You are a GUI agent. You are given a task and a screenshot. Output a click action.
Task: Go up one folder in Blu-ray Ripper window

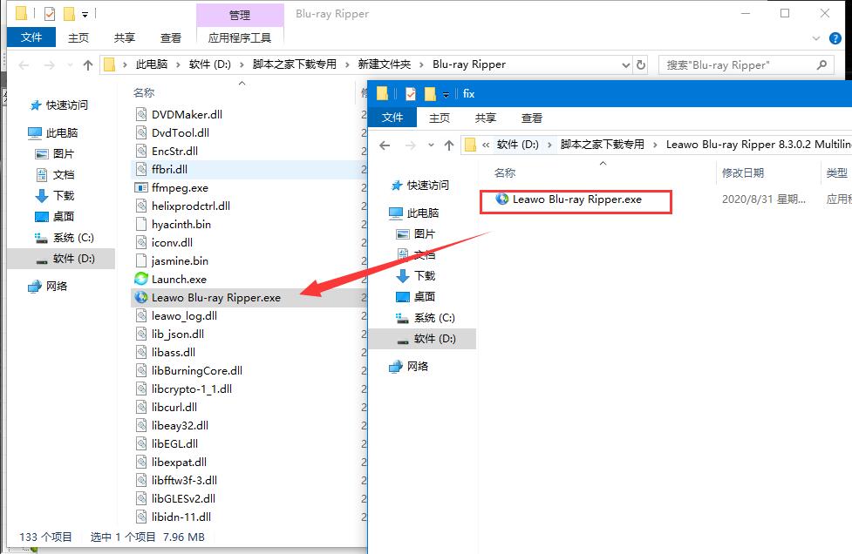(87, 65)
